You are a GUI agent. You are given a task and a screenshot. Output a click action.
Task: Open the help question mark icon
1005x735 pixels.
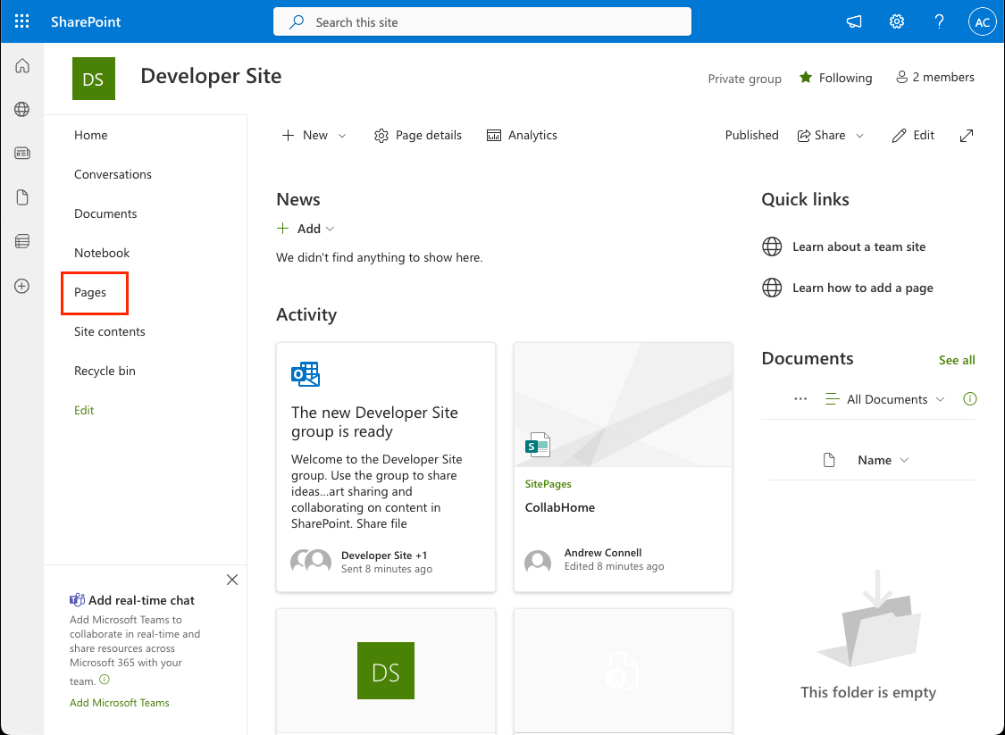tap(939, 21)
